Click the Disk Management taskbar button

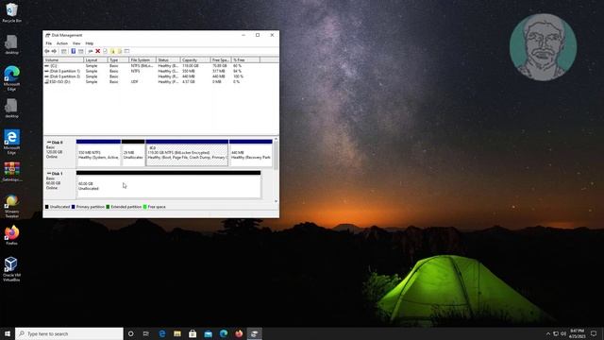(254, 333)
